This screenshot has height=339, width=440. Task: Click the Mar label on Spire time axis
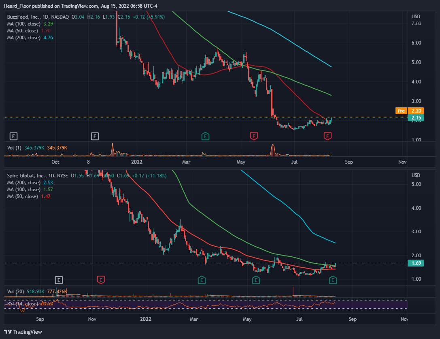coord(194,319)
